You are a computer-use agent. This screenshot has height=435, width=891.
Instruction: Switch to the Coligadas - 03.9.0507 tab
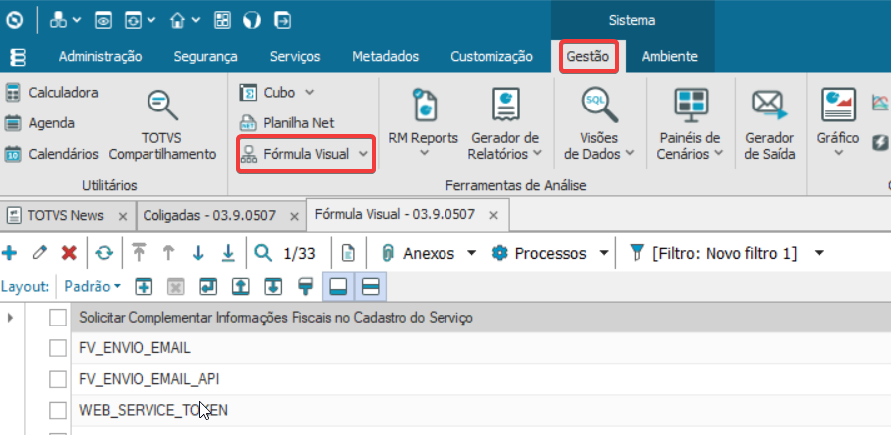209,216
